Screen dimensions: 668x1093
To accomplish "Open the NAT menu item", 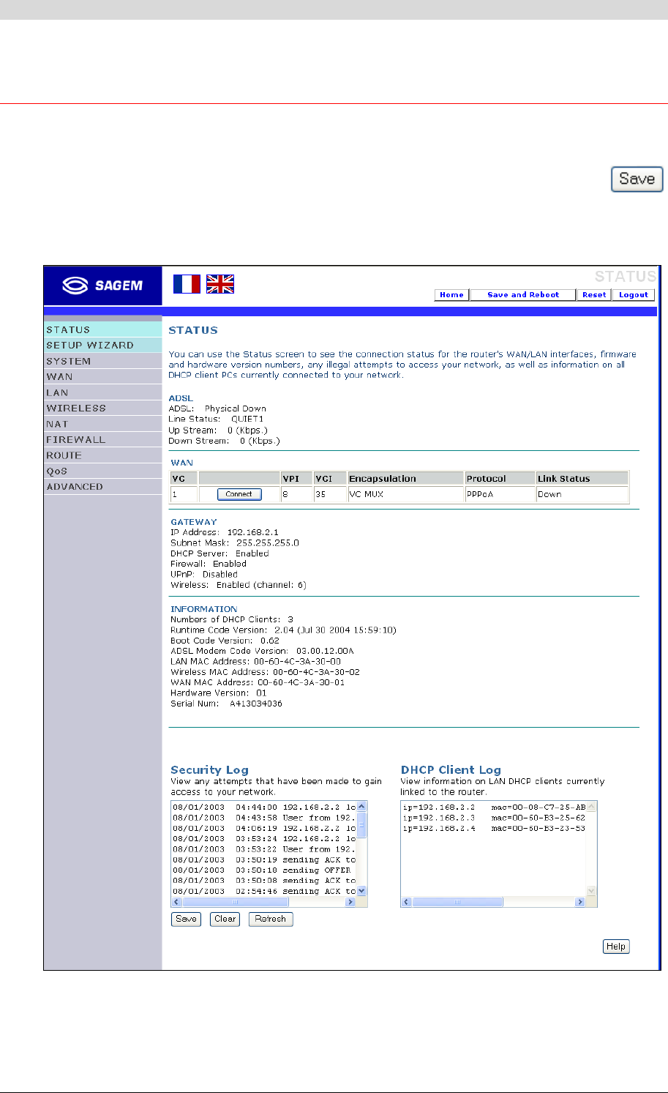I will 102,424.
